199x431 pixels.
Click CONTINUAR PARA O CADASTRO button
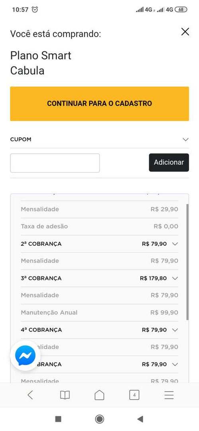pyautogui.click(x=99, y=104)
